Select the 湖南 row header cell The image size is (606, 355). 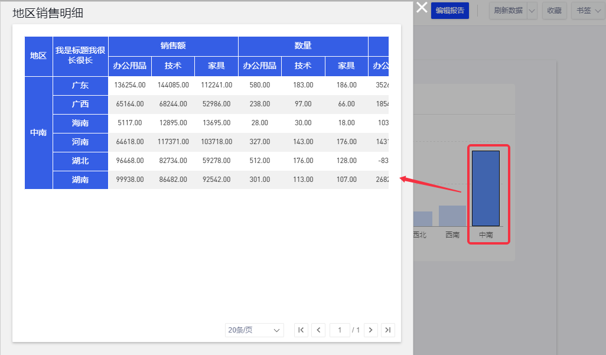(x=80, y=180)
